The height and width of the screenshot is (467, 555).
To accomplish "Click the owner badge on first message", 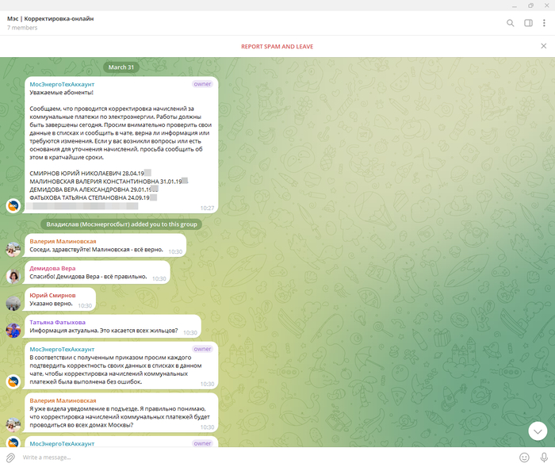I will (202, 84).
